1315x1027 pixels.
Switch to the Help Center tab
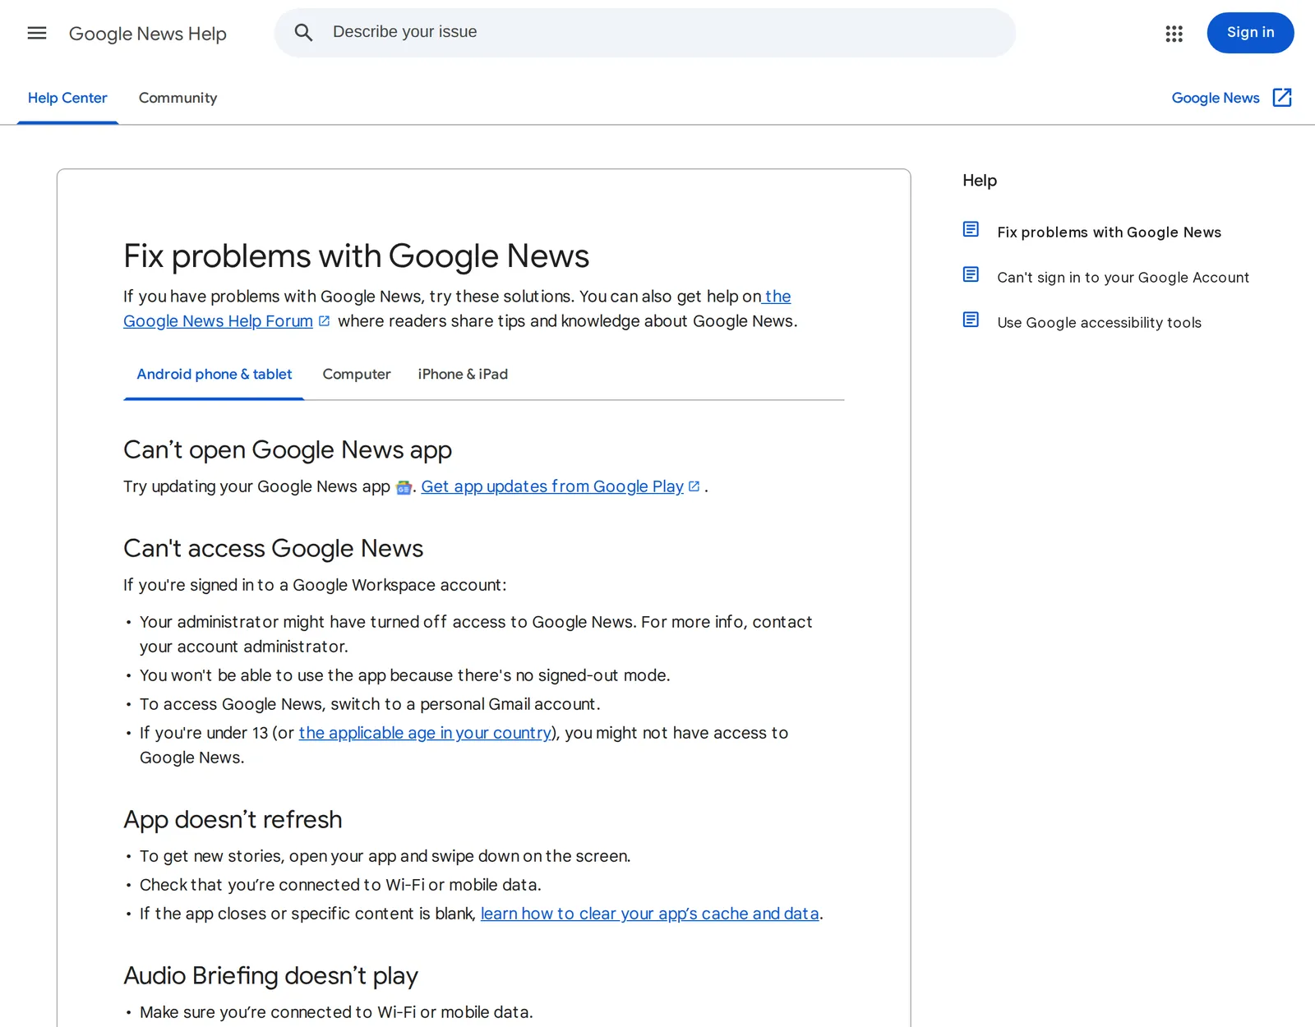[67, 98]
